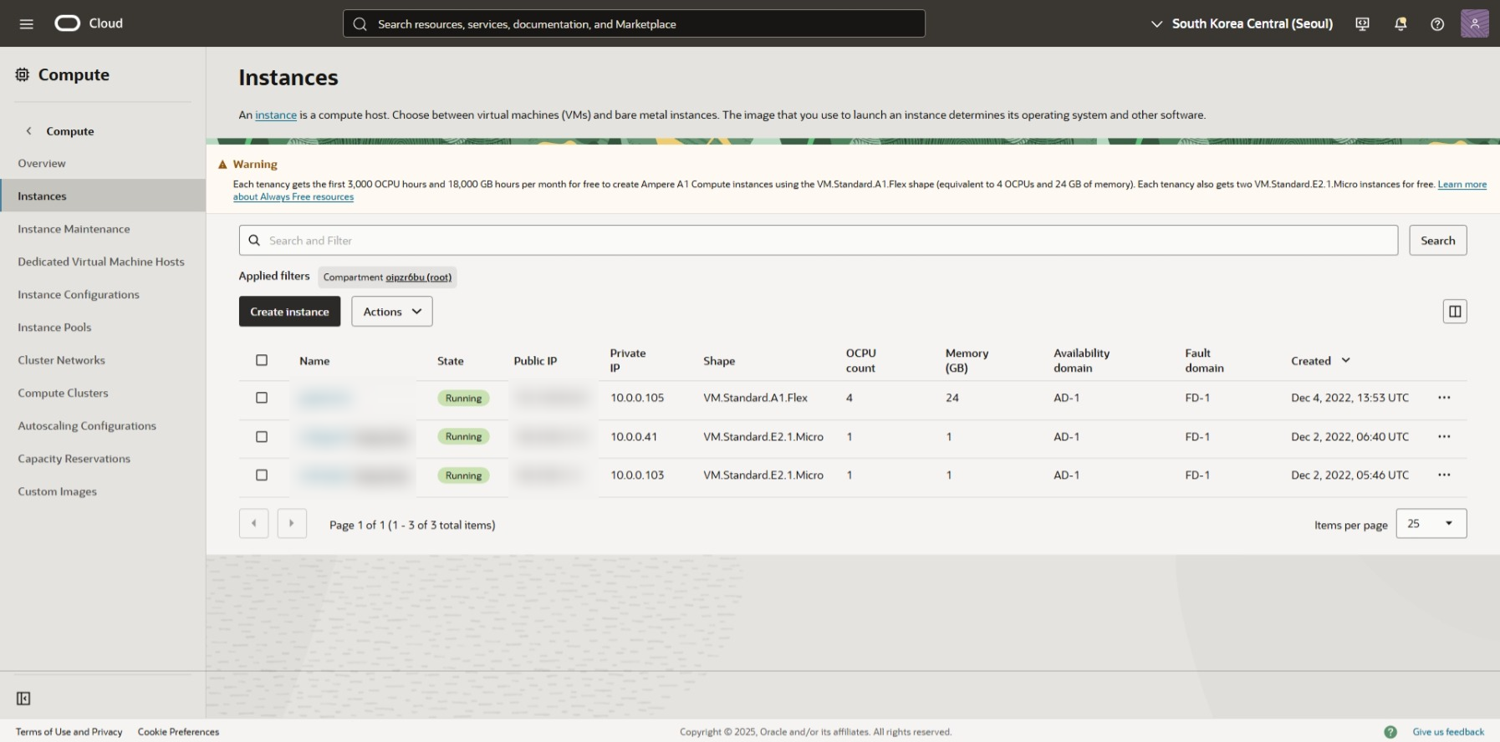Expand the Actions dropdown
Image resolution: width=1500 pixels, height=742 pixels.
(391, 312)
